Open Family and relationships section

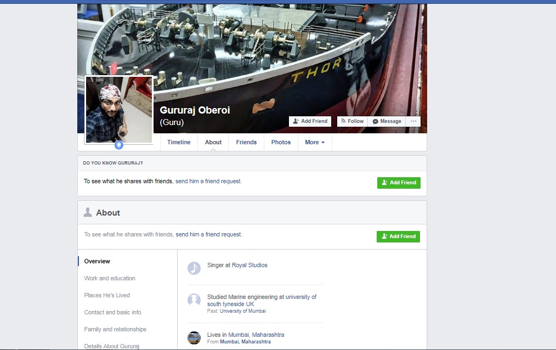point(115,330)
